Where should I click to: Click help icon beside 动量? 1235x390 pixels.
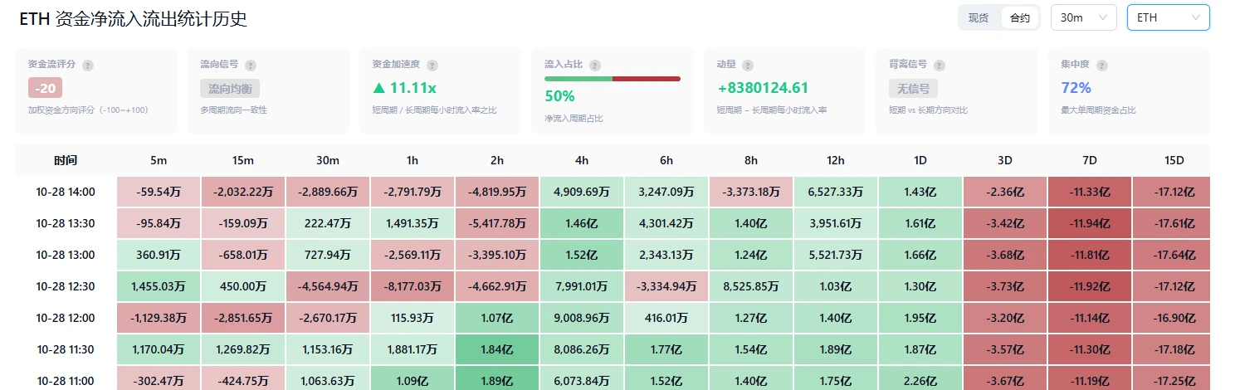[748, 65]
